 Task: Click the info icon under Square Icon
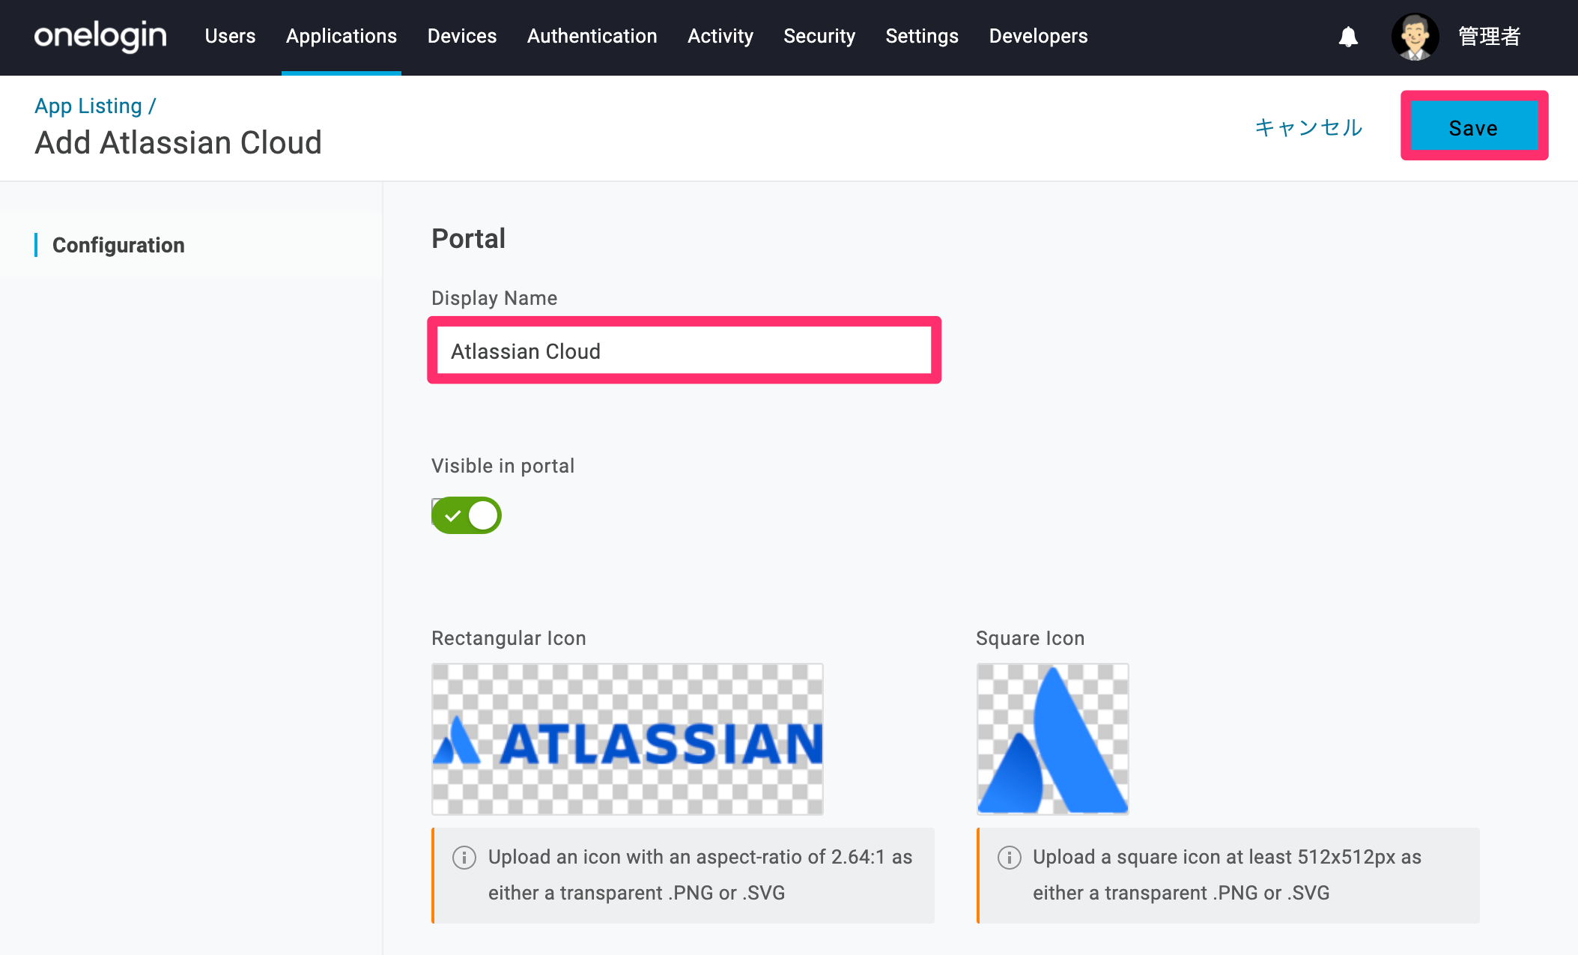[x=1009, y=858]
